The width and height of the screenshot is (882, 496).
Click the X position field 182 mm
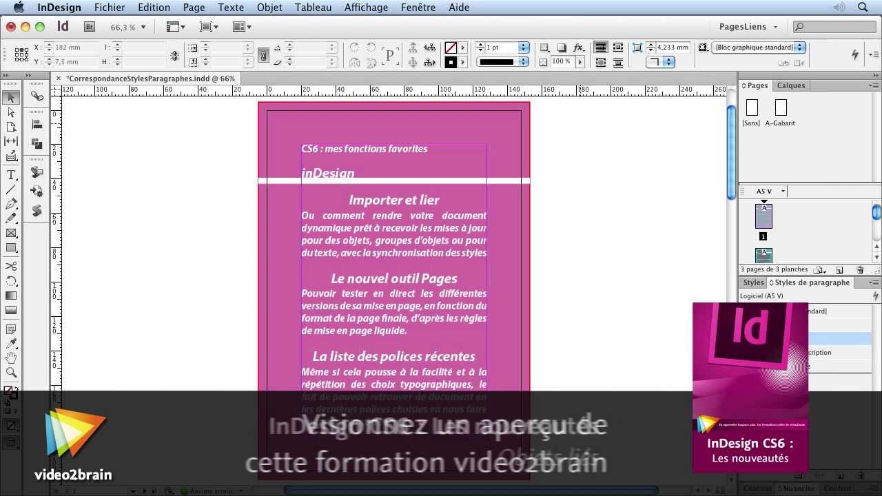[x=76, y=48]
